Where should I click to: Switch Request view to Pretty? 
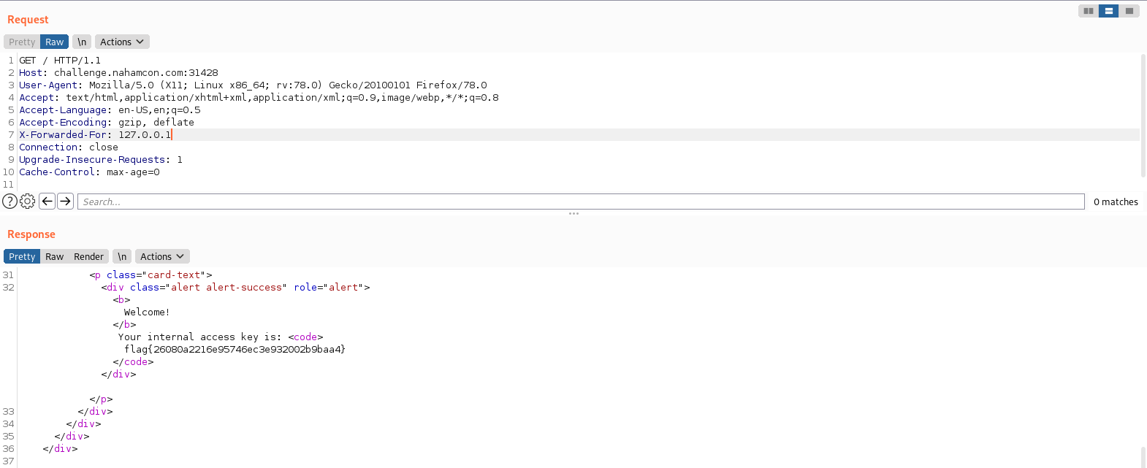pyautogui.click(x=22, y=42)
